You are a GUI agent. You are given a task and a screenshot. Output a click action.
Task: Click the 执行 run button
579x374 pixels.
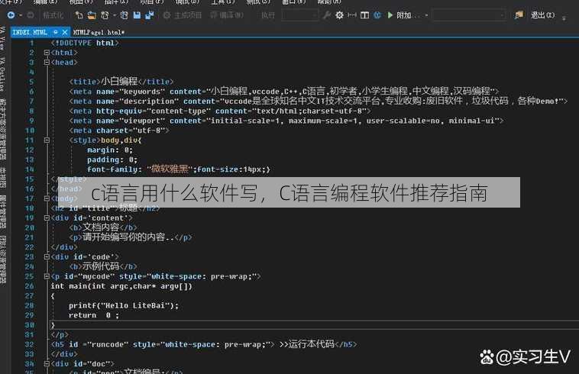coord(267,15)
